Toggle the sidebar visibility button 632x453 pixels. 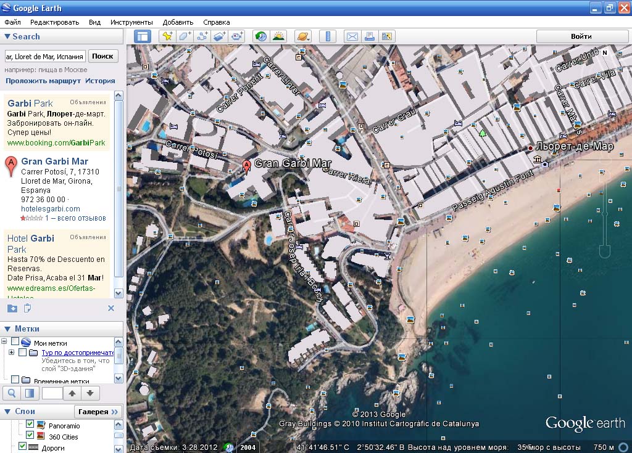point(143,36)
